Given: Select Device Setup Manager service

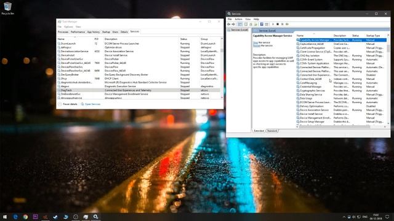Looking at the screenshot, I should (x=341, y=122).
